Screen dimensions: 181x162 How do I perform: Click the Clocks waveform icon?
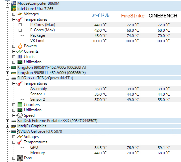(20, 57)
